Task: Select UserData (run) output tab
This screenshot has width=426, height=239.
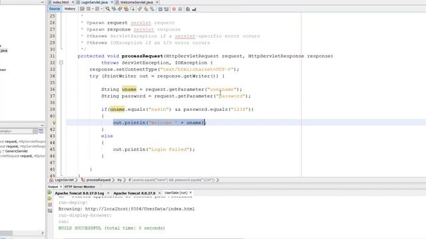Action: pos(176,193)
